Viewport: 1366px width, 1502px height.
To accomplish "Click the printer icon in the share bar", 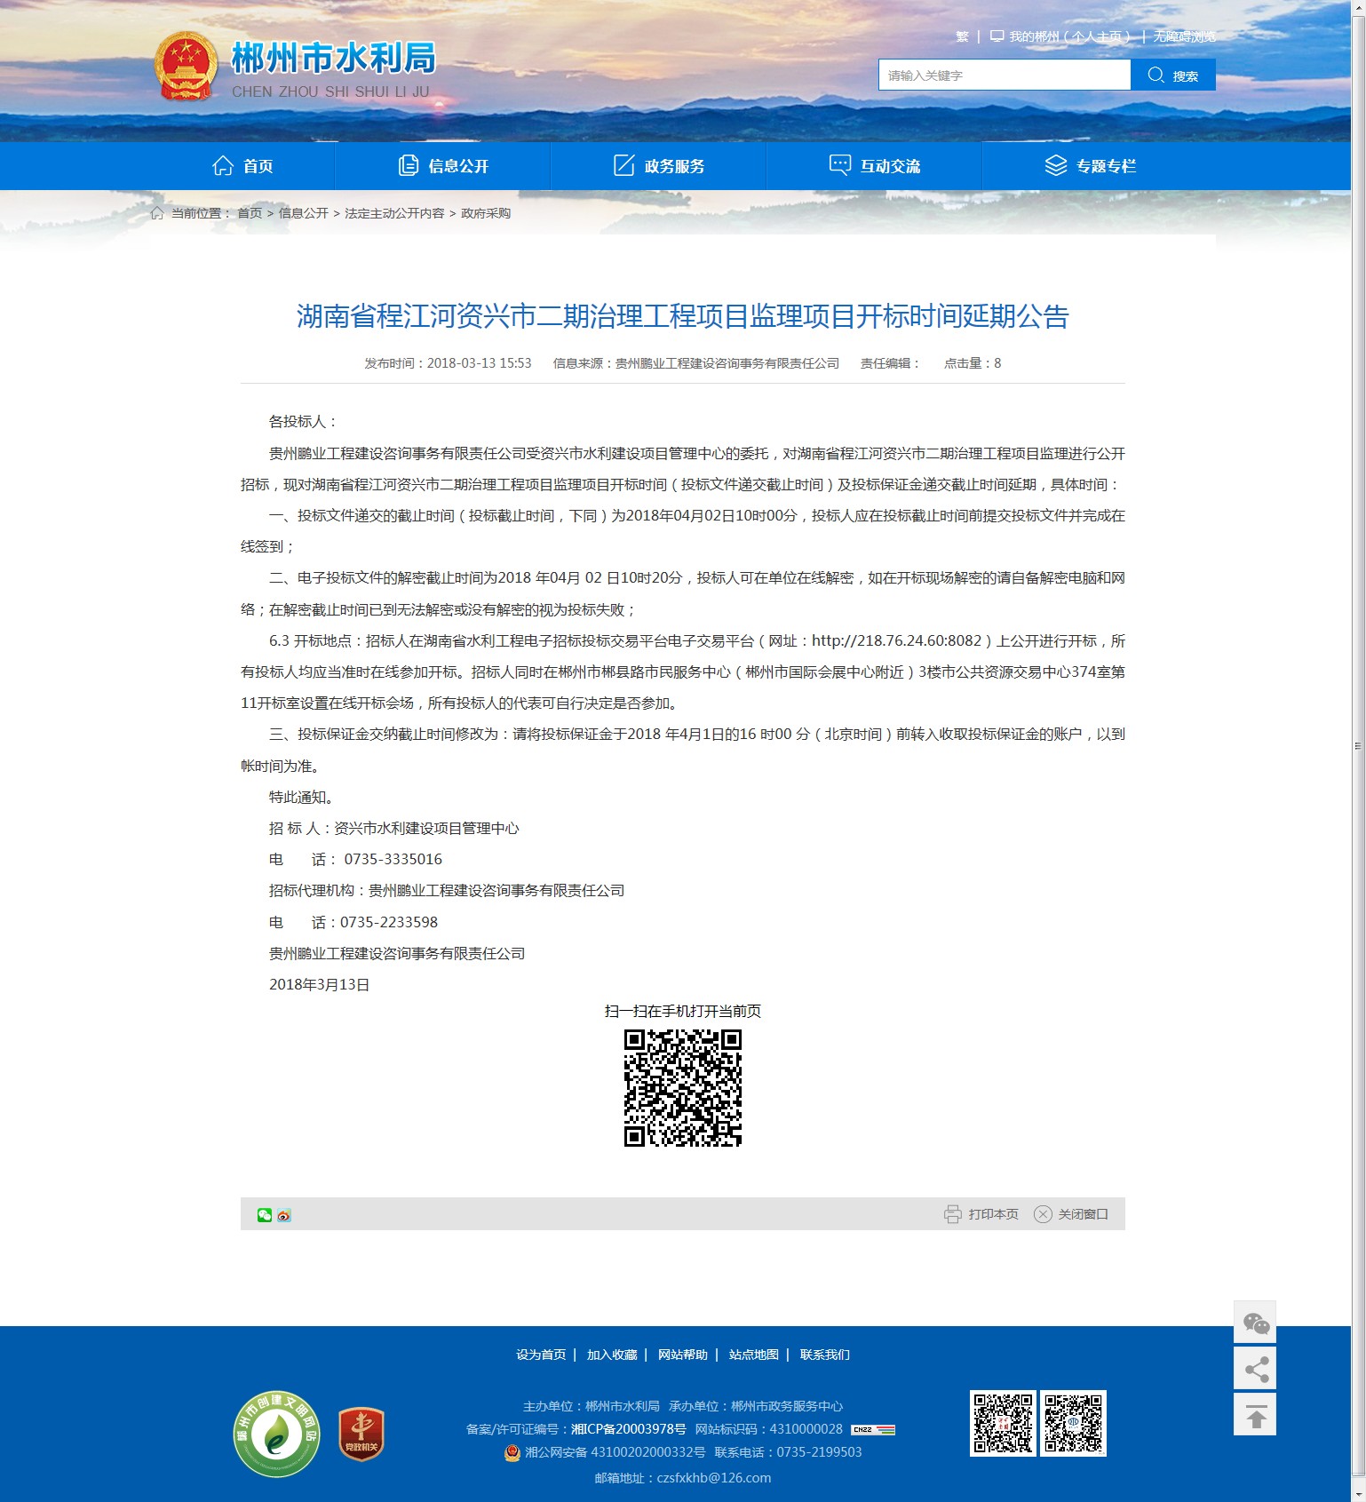I will coord(952,1214).
